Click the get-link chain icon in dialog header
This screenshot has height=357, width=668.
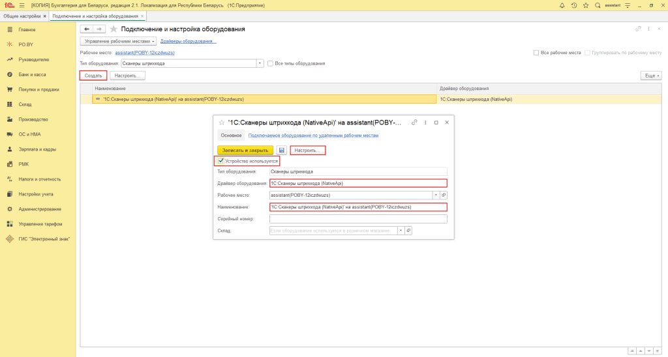point(414,122)
